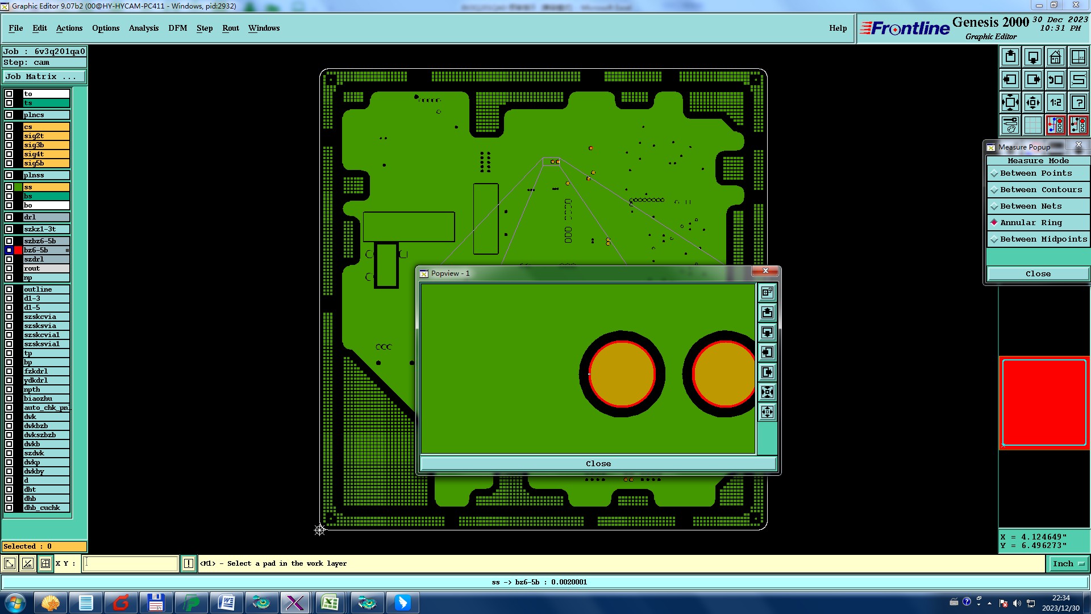Select Annular Ring measure mode
This screenshot has height=614, width=1091.
[x=1031, y=223]
